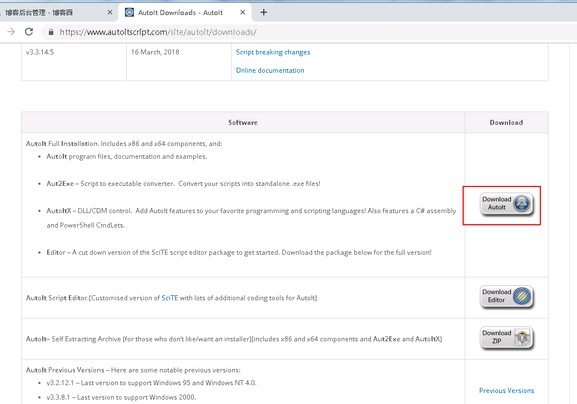Click the Download AutoIt button
Screen dimensions: 577x404
(x=506, y=204)
